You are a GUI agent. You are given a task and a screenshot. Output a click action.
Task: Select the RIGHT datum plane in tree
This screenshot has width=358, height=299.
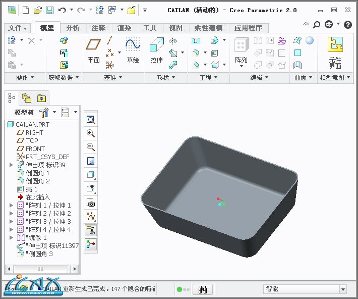(30, 132)
